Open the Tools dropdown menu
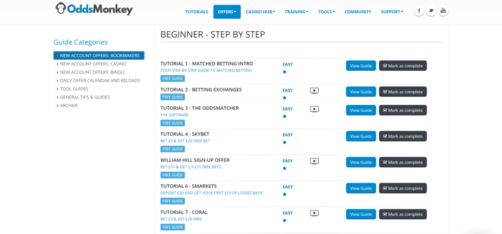 coord(326,12)
